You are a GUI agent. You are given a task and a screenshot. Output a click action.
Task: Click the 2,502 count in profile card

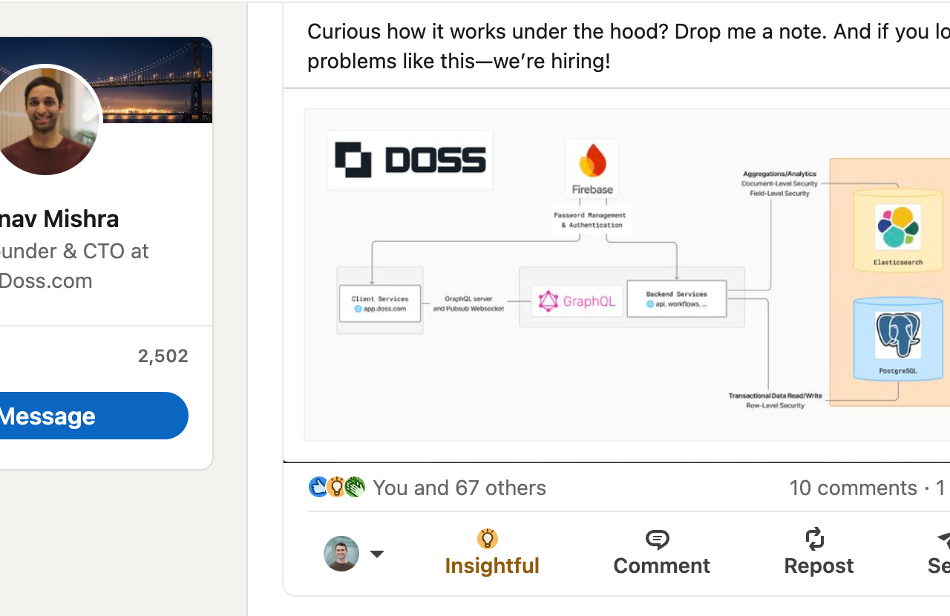point(163,356)
